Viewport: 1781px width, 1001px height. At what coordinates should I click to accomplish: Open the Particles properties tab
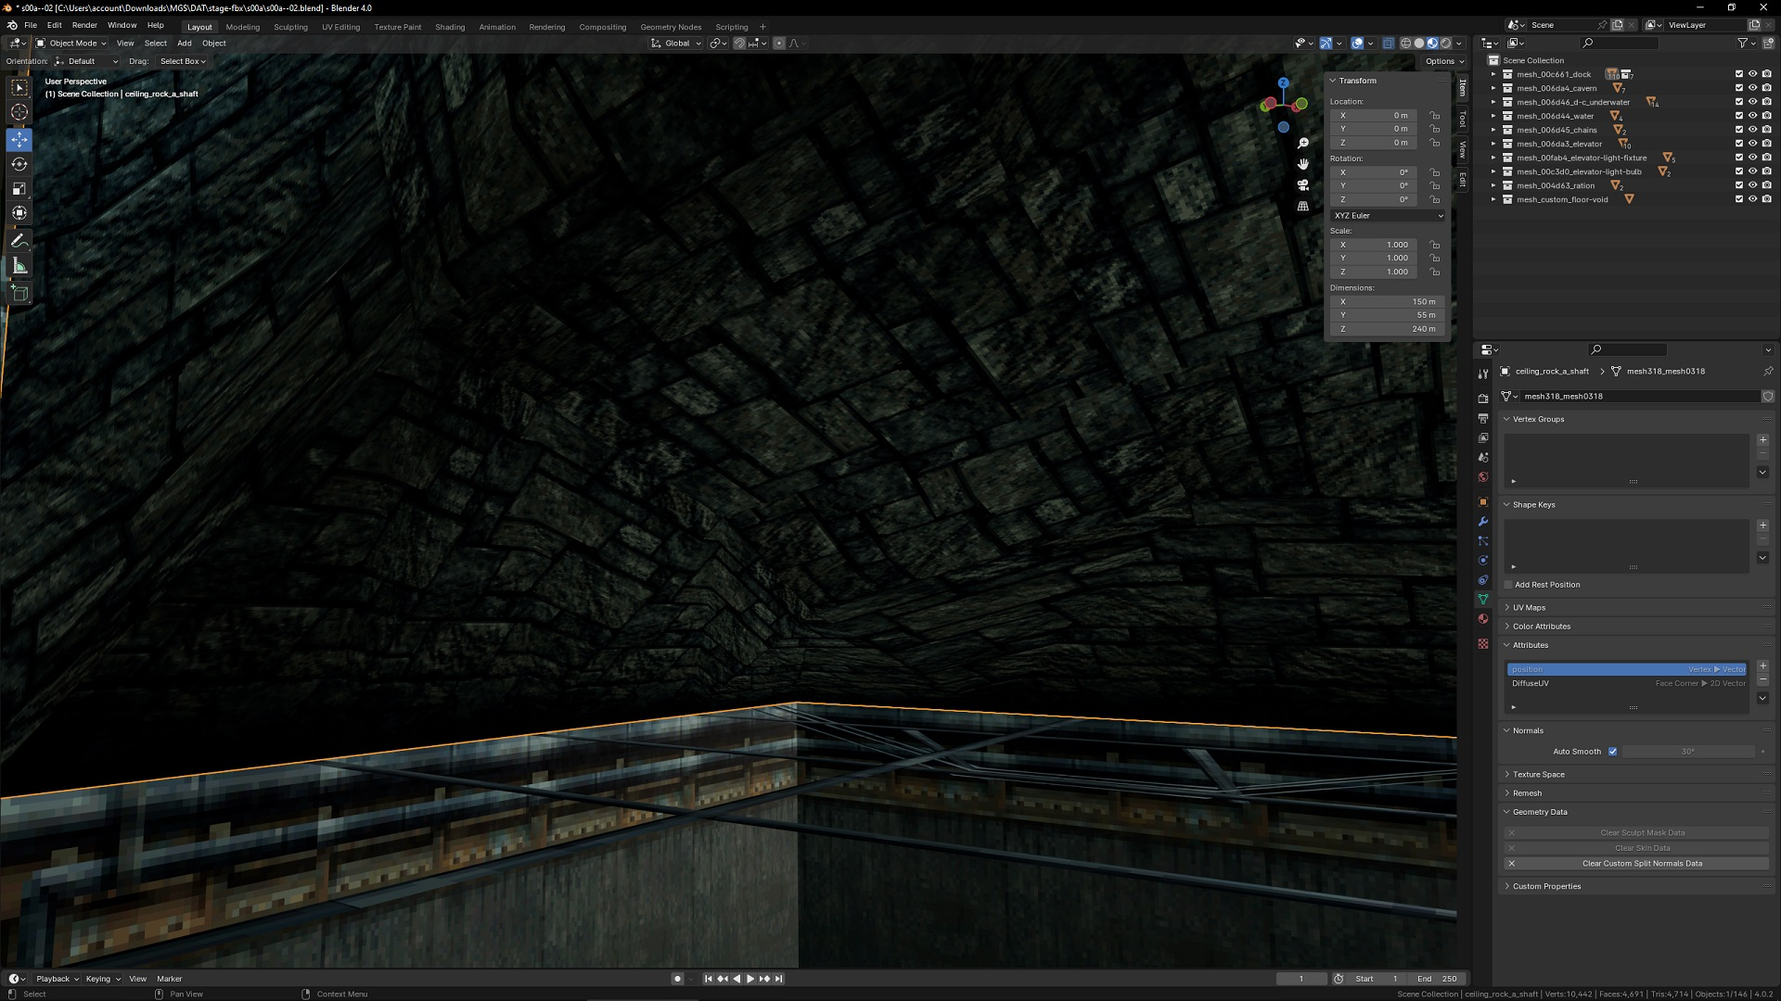1483,540
